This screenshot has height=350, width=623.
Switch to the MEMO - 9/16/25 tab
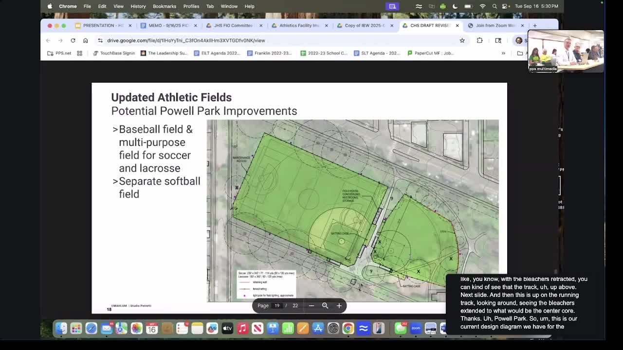168,25
